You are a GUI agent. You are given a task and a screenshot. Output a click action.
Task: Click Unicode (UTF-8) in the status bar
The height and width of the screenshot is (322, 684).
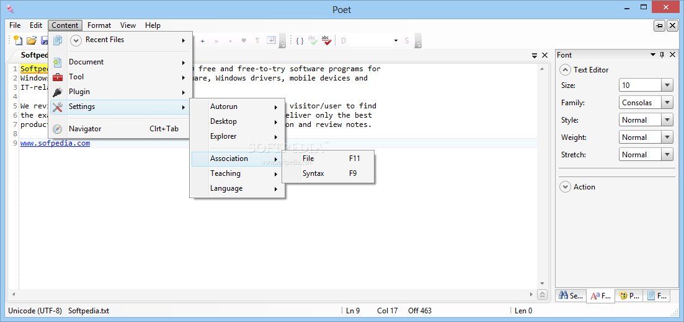(x=35, y=311)
